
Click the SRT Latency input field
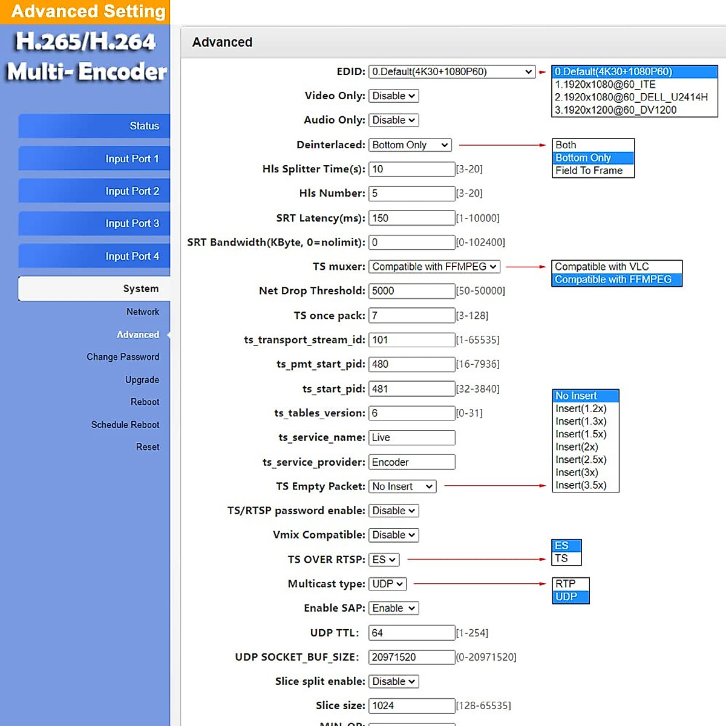pos(411,218)
